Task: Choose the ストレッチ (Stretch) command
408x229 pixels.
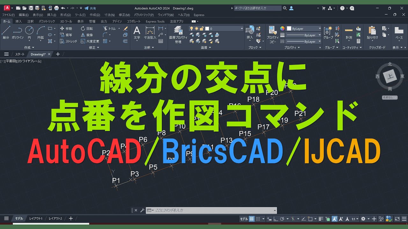Action: pos(69,41)
